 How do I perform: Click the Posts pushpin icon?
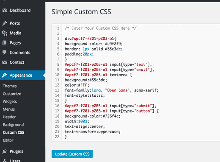[5, 23]
